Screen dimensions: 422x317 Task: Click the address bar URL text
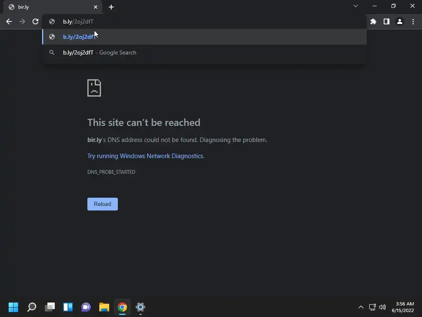point(78,21)
